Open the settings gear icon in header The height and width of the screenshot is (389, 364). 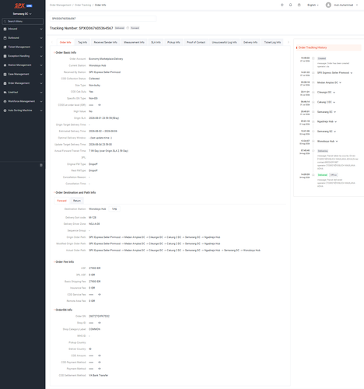pyautogui.click(x=282, y=5)
